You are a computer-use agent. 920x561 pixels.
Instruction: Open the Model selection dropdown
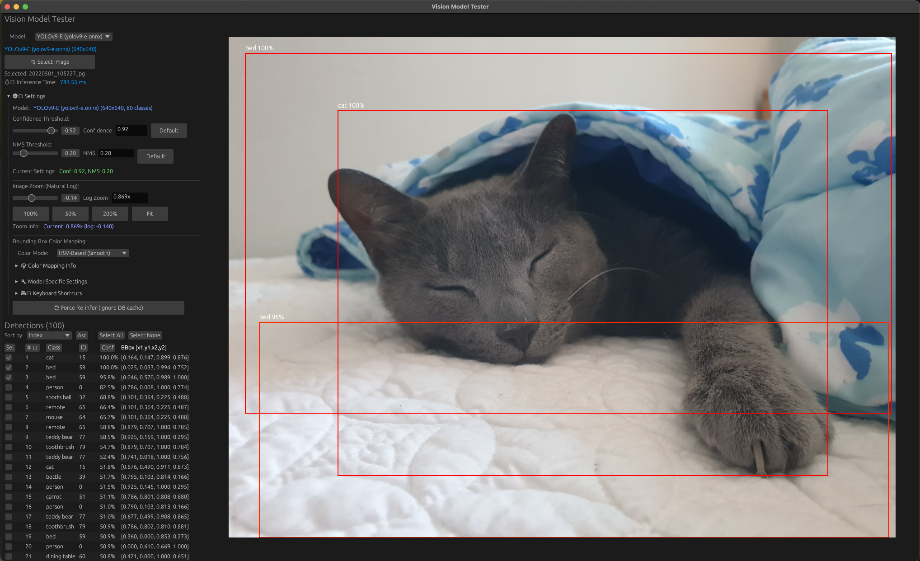coord(74,37)
